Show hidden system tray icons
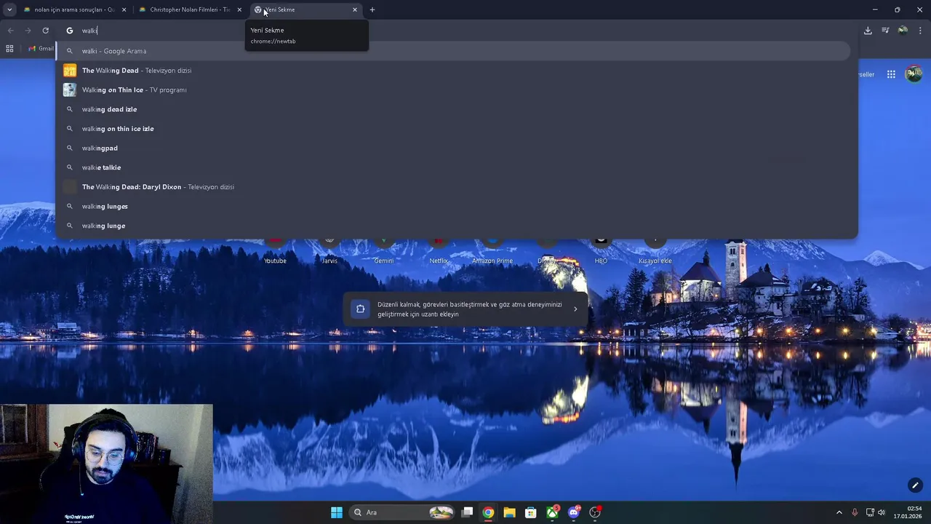 [x=839, y=512]
